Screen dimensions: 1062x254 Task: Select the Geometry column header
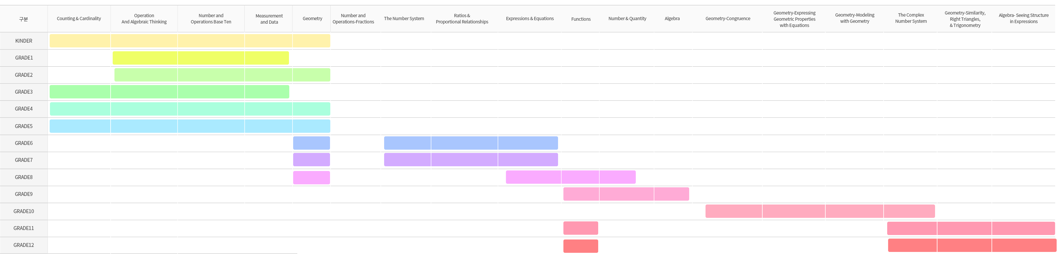(312, 18)
